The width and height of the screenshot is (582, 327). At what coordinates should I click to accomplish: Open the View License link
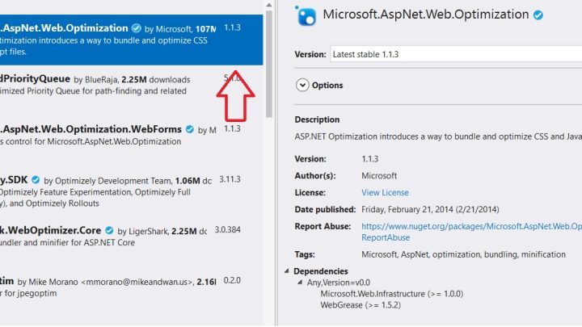385,192
